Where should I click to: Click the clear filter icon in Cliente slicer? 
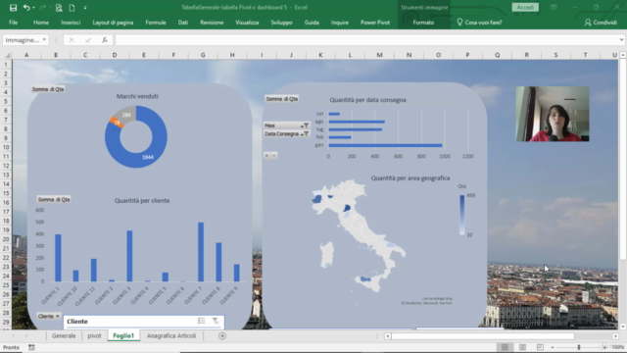click(216, 321)
